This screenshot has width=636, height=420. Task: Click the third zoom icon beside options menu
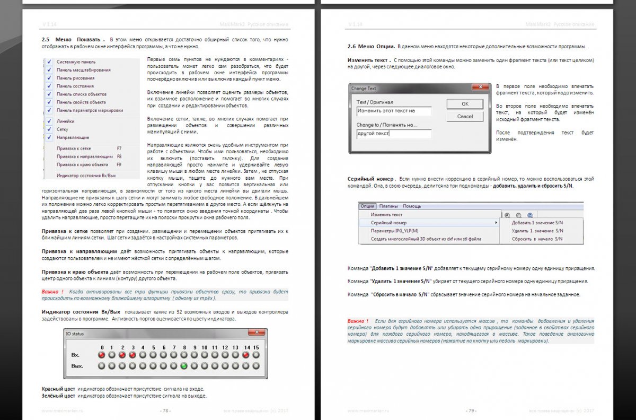coord(529,215)
